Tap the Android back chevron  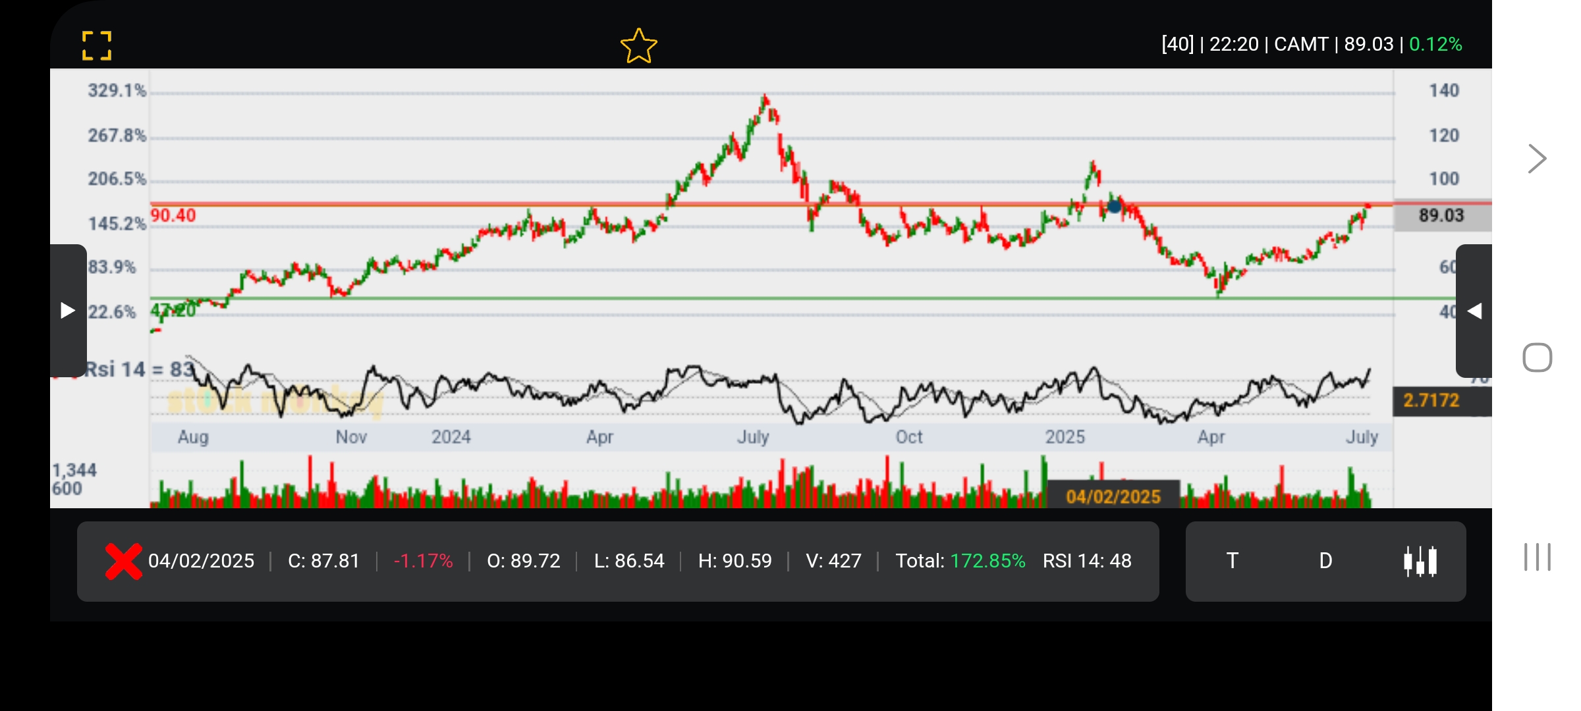(x=1537, y=159)
